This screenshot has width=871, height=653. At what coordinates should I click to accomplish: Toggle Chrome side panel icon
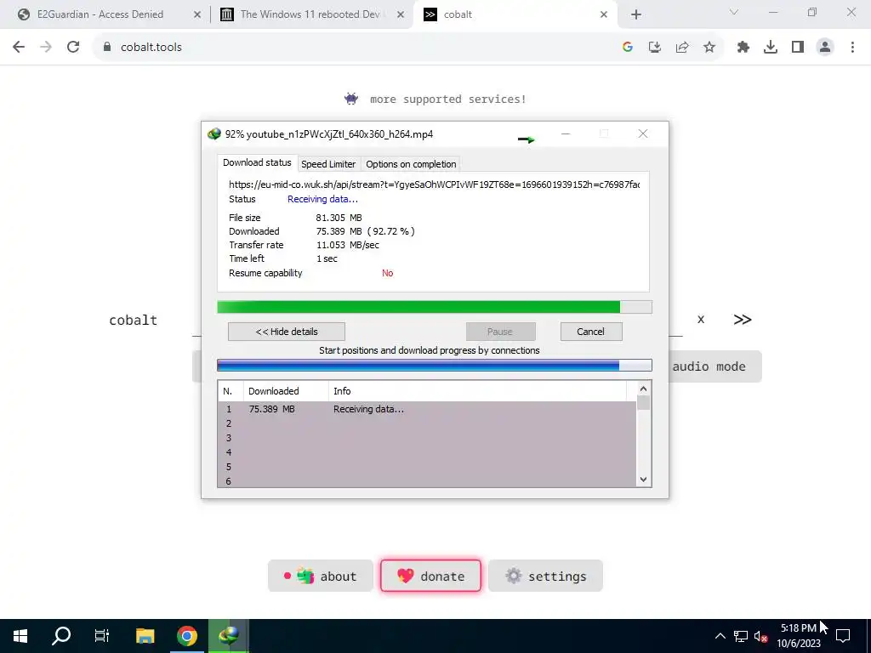[798, 48]
